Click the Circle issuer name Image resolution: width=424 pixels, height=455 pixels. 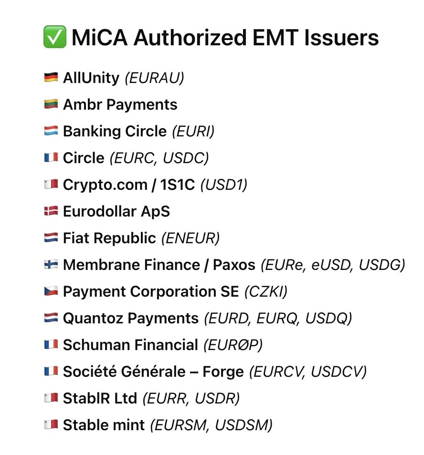pos(84,158)
